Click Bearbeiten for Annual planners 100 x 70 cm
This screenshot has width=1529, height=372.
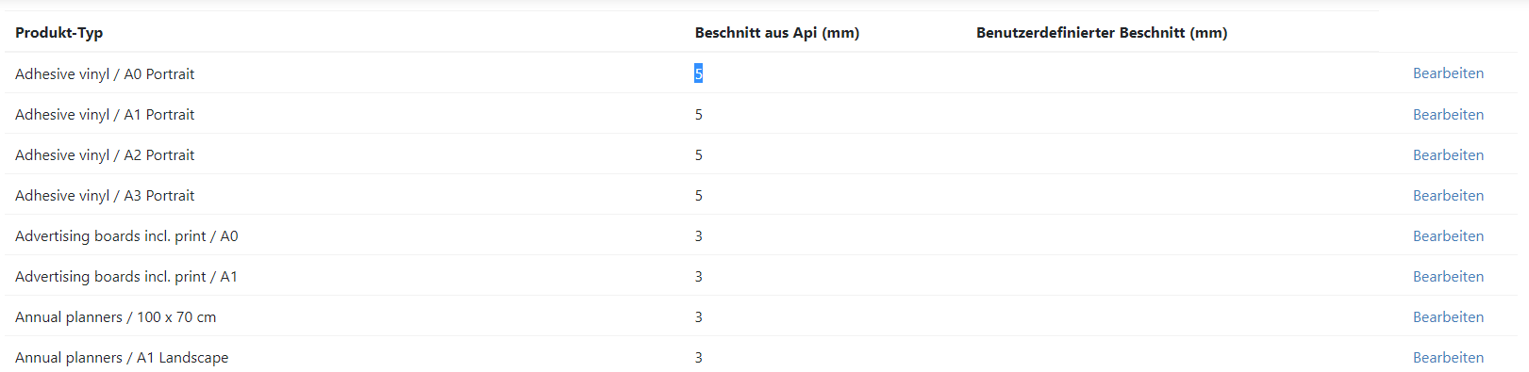(x=1448, y=316)
